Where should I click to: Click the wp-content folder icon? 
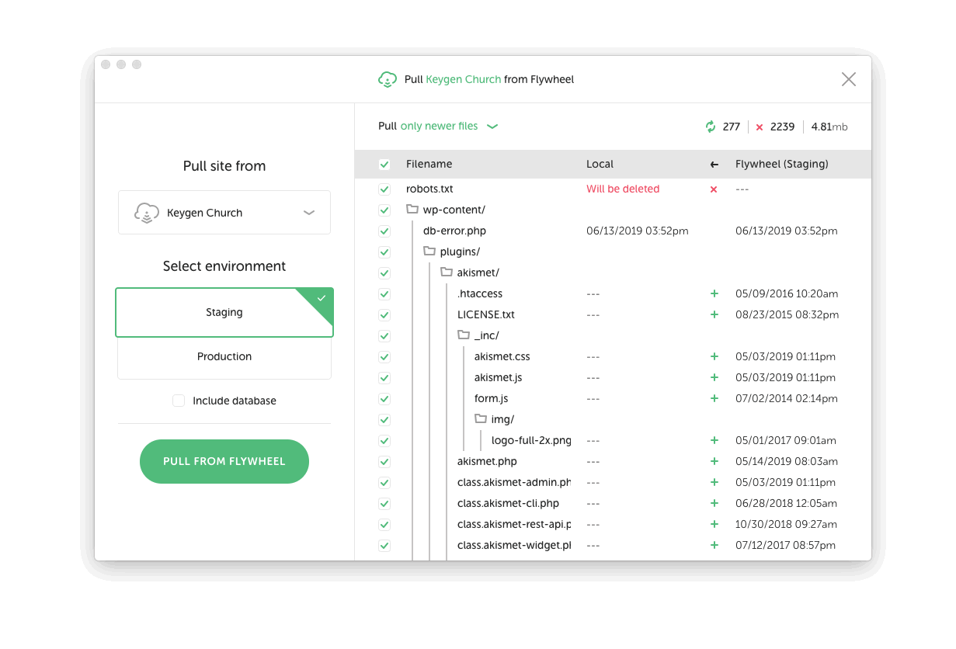(412, 210)
